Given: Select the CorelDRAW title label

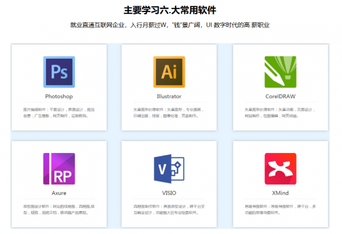Looking at the screenshot, I should pyautogui.click(x=280, y=96).
